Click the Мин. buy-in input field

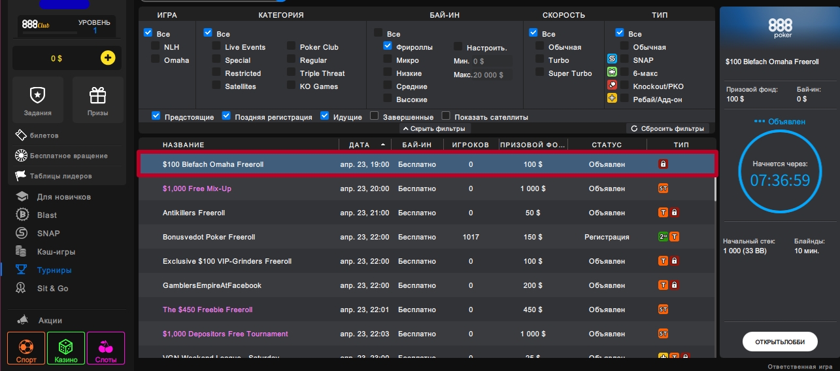[x=492, y=61]
